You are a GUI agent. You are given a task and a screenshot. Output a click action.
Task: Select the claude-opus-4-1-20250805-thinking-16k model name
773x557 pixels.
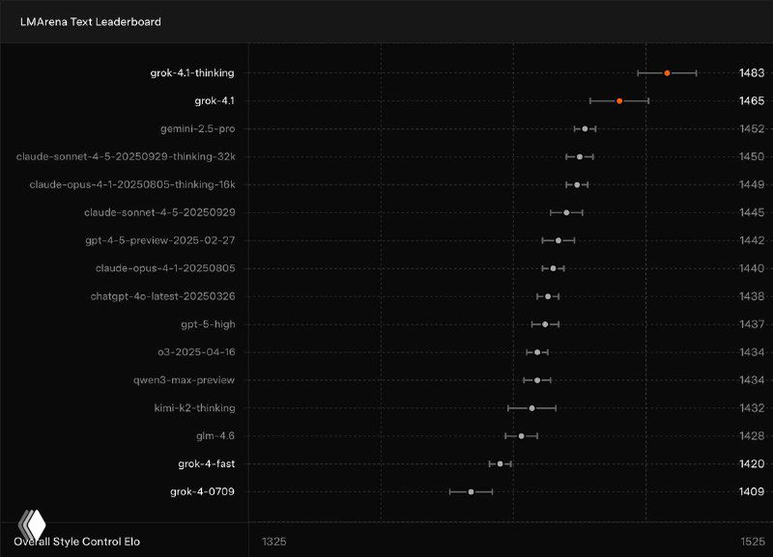[132, 184]
